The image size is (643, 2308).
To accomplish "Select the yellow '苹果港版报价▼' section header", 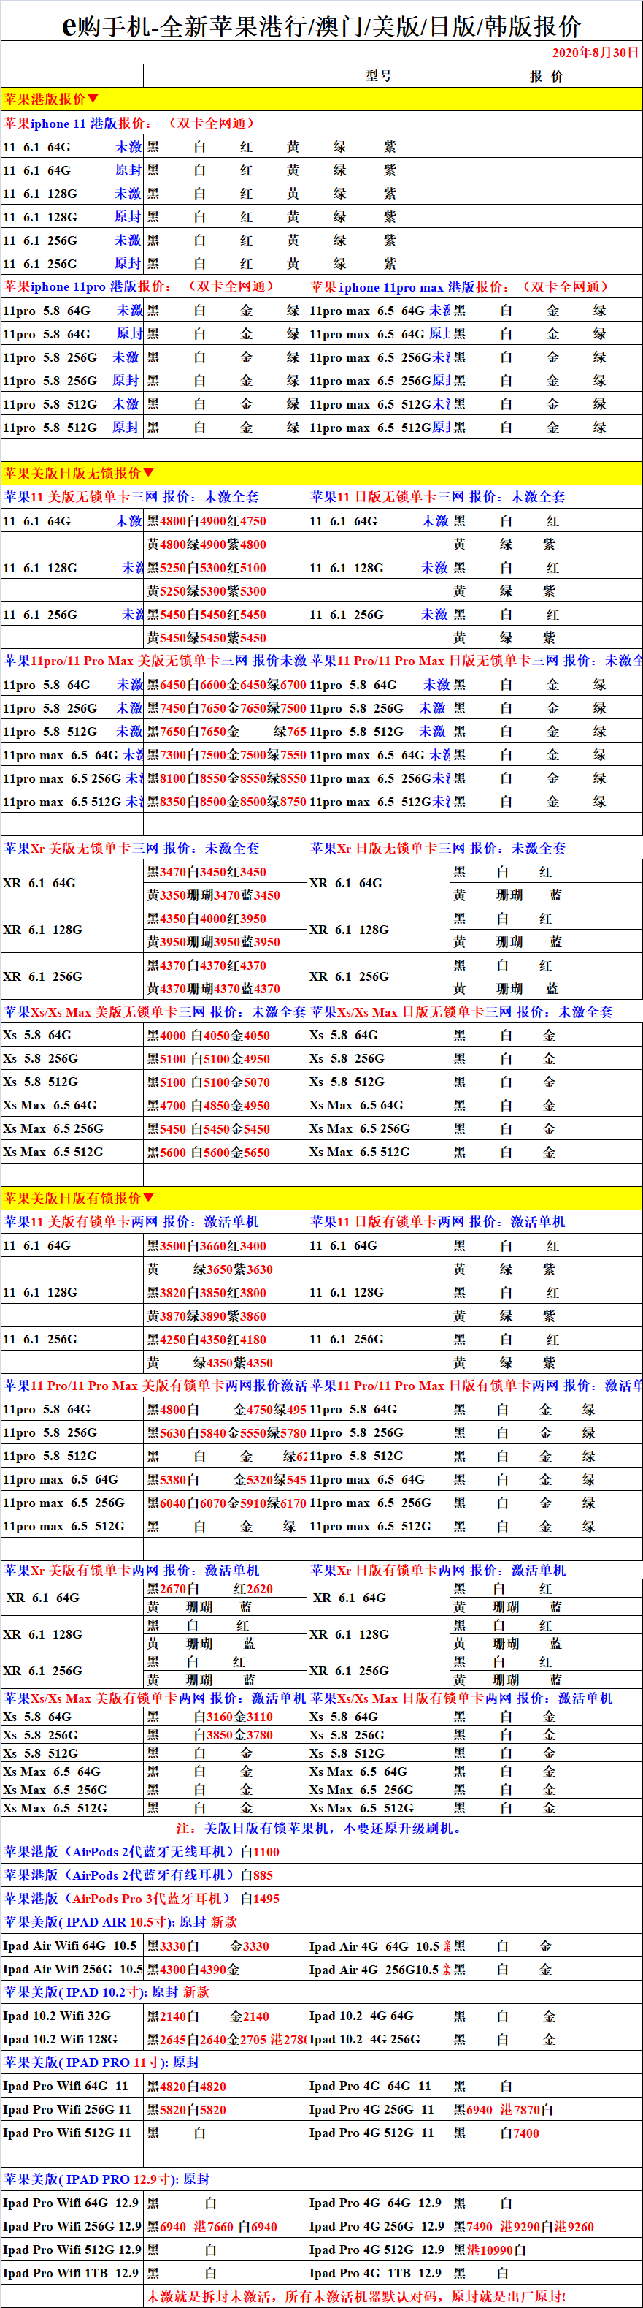I will pyautogui.click(x=321, y=99).
